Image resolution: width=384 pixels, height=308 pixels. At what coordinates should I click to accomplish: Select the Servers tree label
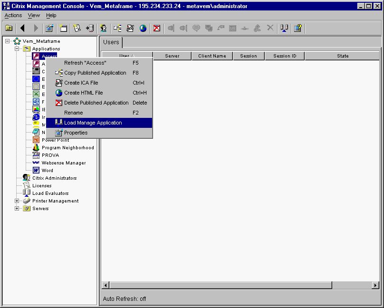40,208
